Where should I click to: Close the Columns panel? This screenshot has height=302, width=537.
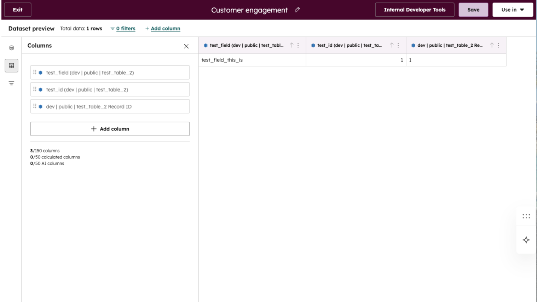click(186, 46)
